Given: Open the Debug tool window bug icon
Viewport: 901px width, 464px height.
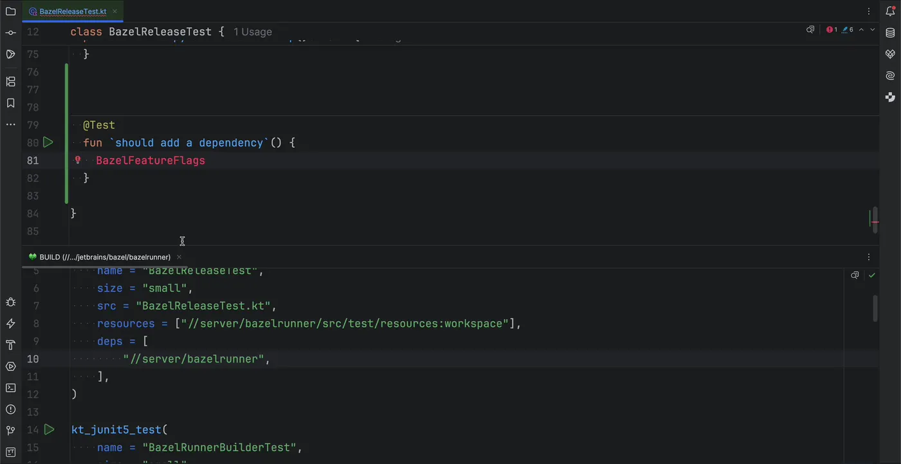Looking at the screenshot, I should click(10, 302).
